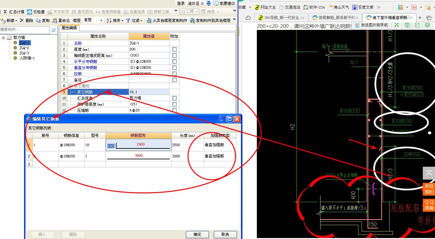Open 佛山天气 weather bookmark

(x=339, y=7)
